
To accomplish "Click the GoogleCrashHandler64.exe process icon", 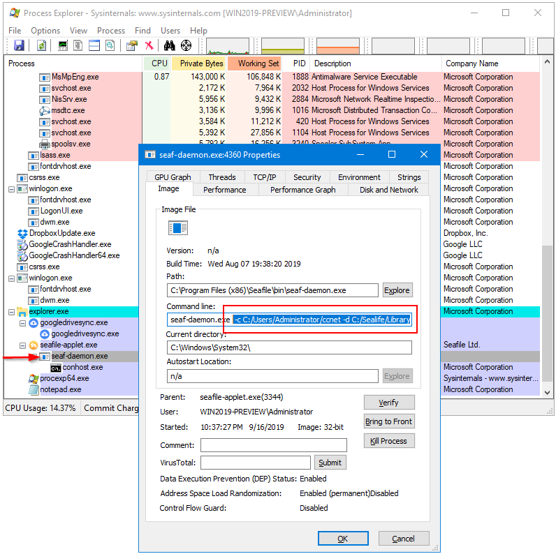I will click(22, 256).
